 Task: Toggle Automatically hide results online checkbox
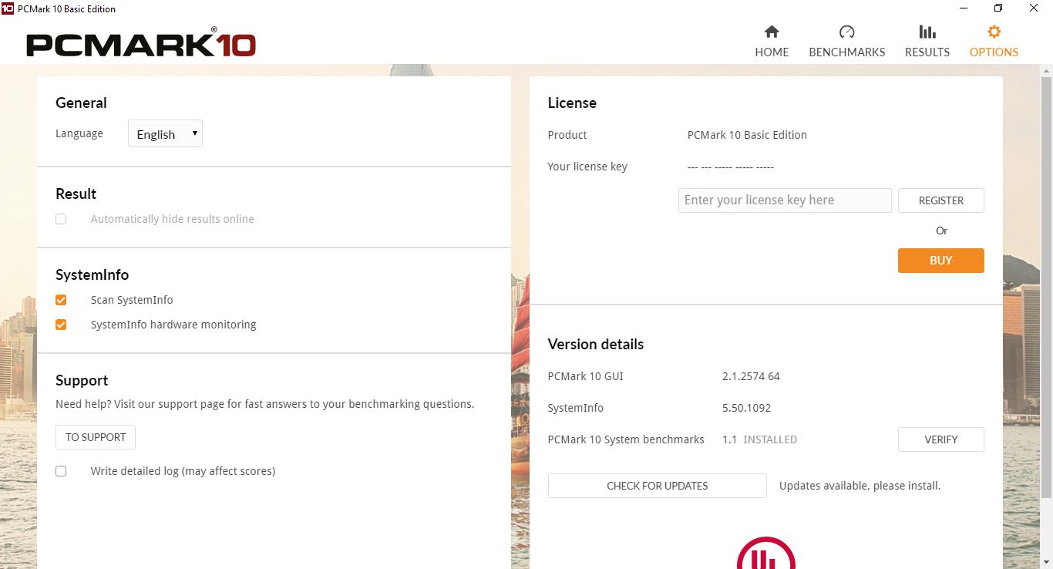tap(61, 219)
